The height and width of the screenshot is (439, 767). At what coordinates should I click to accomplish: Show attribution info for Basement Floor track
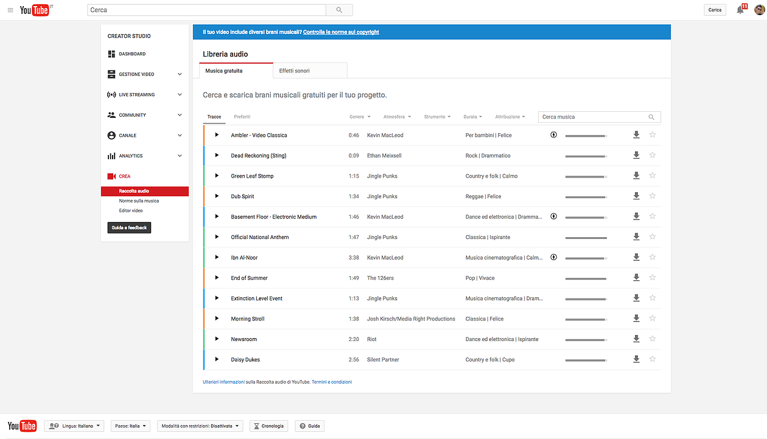click(553, 216)
